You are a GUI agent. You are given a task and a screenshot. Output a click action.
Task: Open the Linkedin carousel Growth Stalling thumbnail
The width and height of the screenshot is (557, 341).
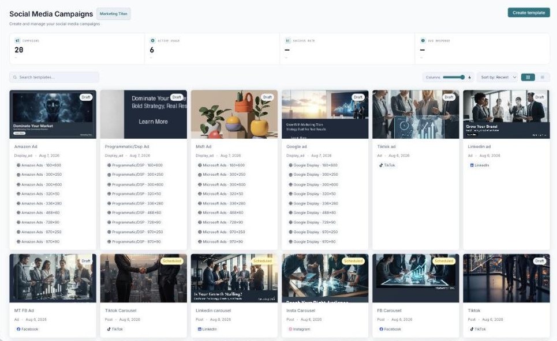coord(234,278)
